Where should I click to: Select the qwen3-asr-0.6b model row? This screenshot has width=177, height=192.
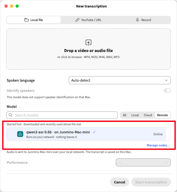88,134
